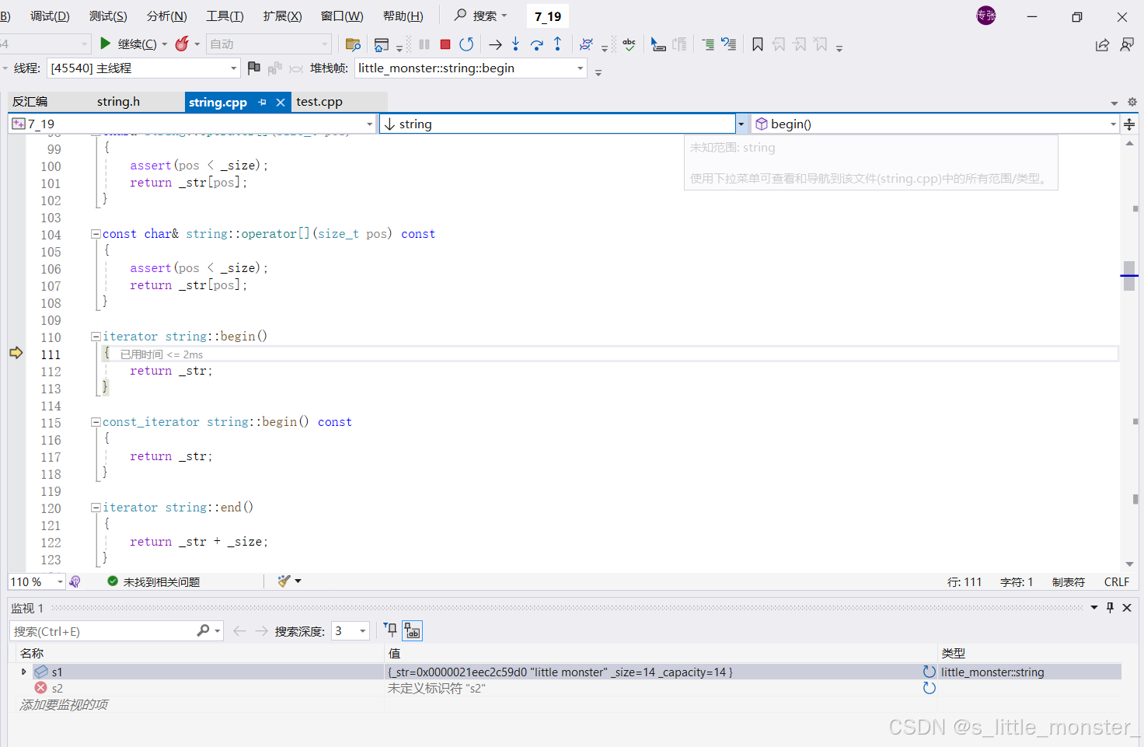
Task: Toggle the flag threads icon
Action: click(253, 68)
